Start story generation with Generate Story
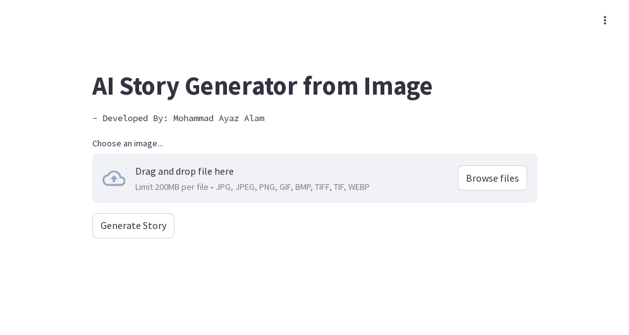 (133, 226)
